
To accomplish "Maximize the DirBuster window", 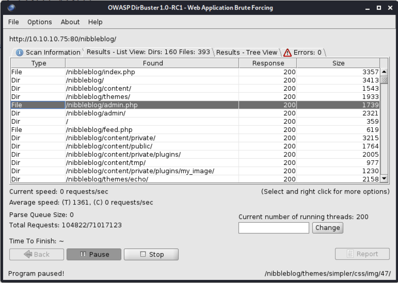I will 379,8.
